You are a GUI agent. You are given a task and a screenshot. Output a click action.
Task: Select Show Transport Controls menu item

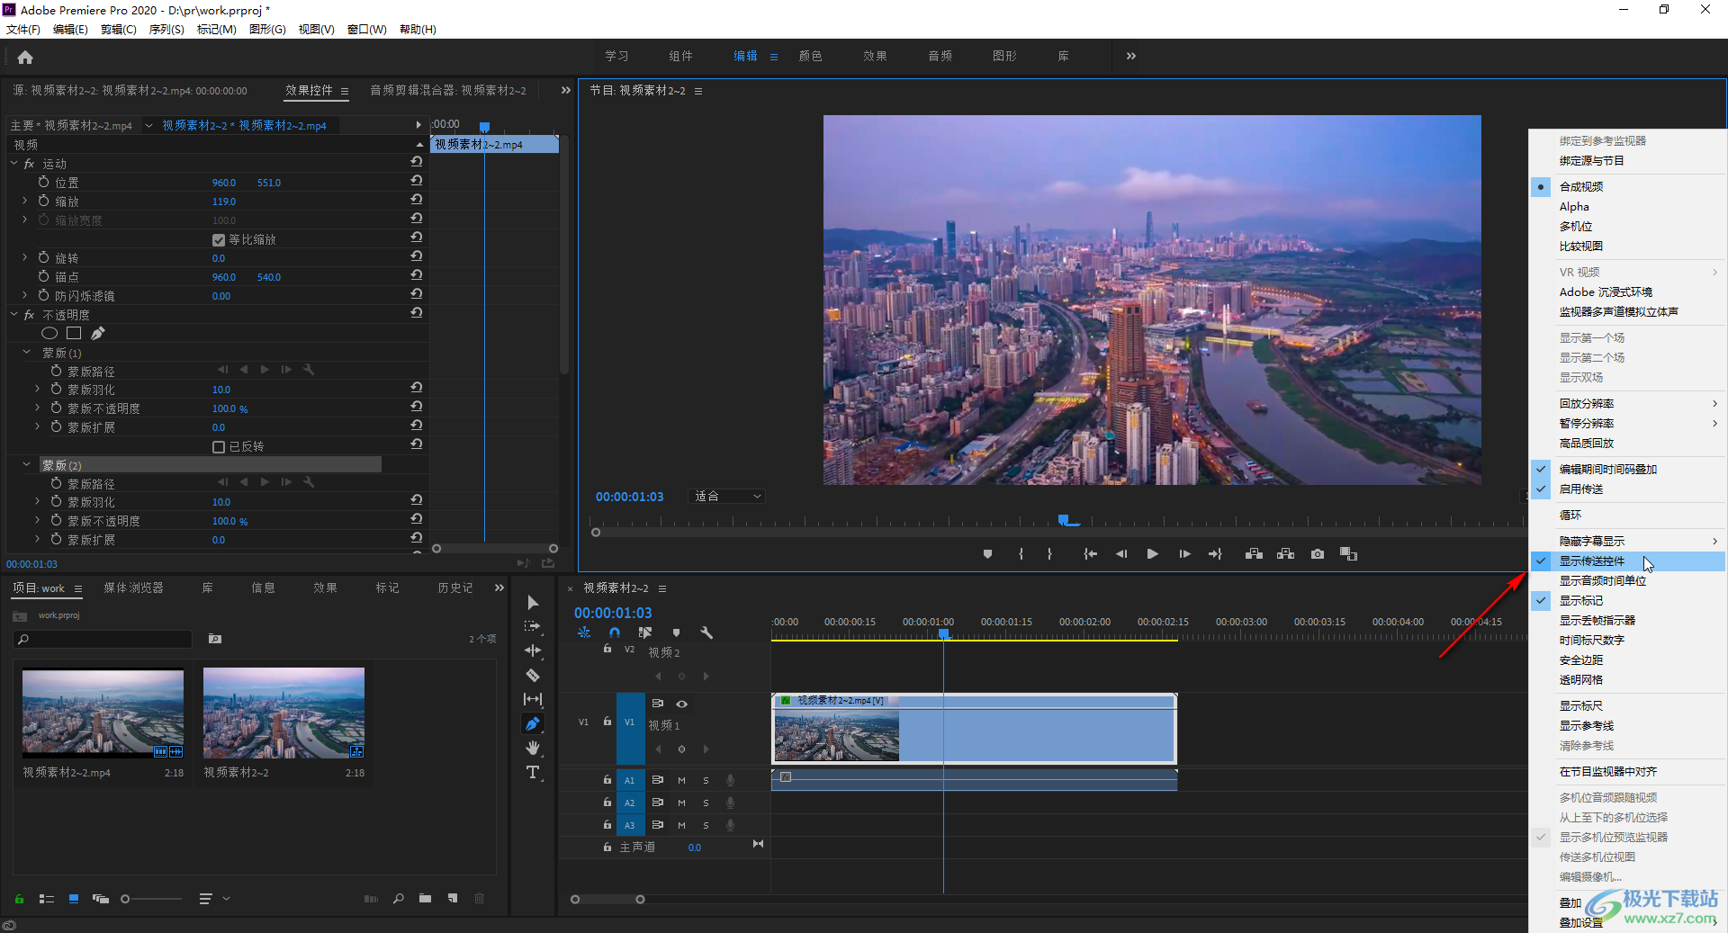1627,561
